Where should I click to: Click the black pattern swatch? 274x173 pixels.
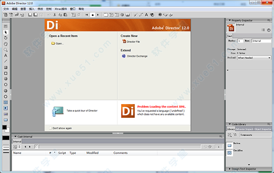(6, 138)
